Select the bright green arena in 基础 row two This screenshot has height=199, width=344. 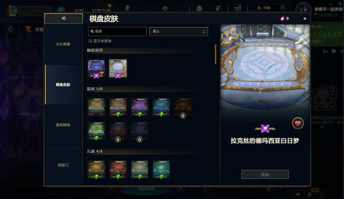(x=96, y=131)
